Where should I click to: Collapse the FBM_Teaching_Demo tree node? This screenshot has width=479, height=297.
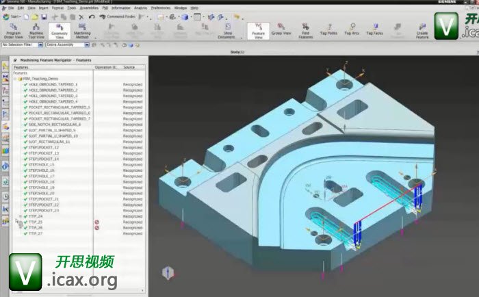point(16,79)
